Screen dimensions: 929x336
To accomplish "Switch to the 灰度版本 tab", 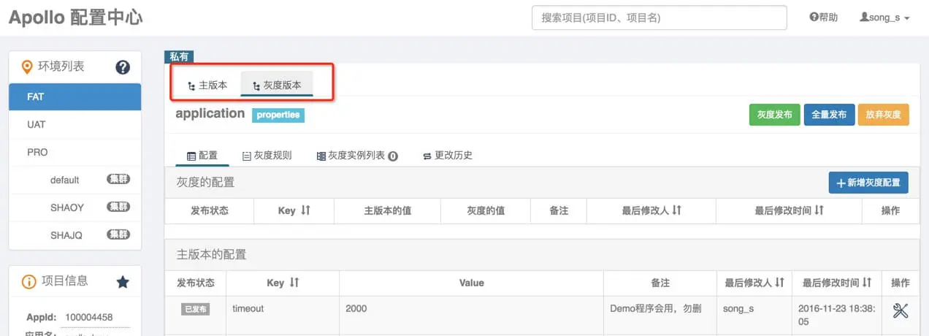I will coord(277,85).
